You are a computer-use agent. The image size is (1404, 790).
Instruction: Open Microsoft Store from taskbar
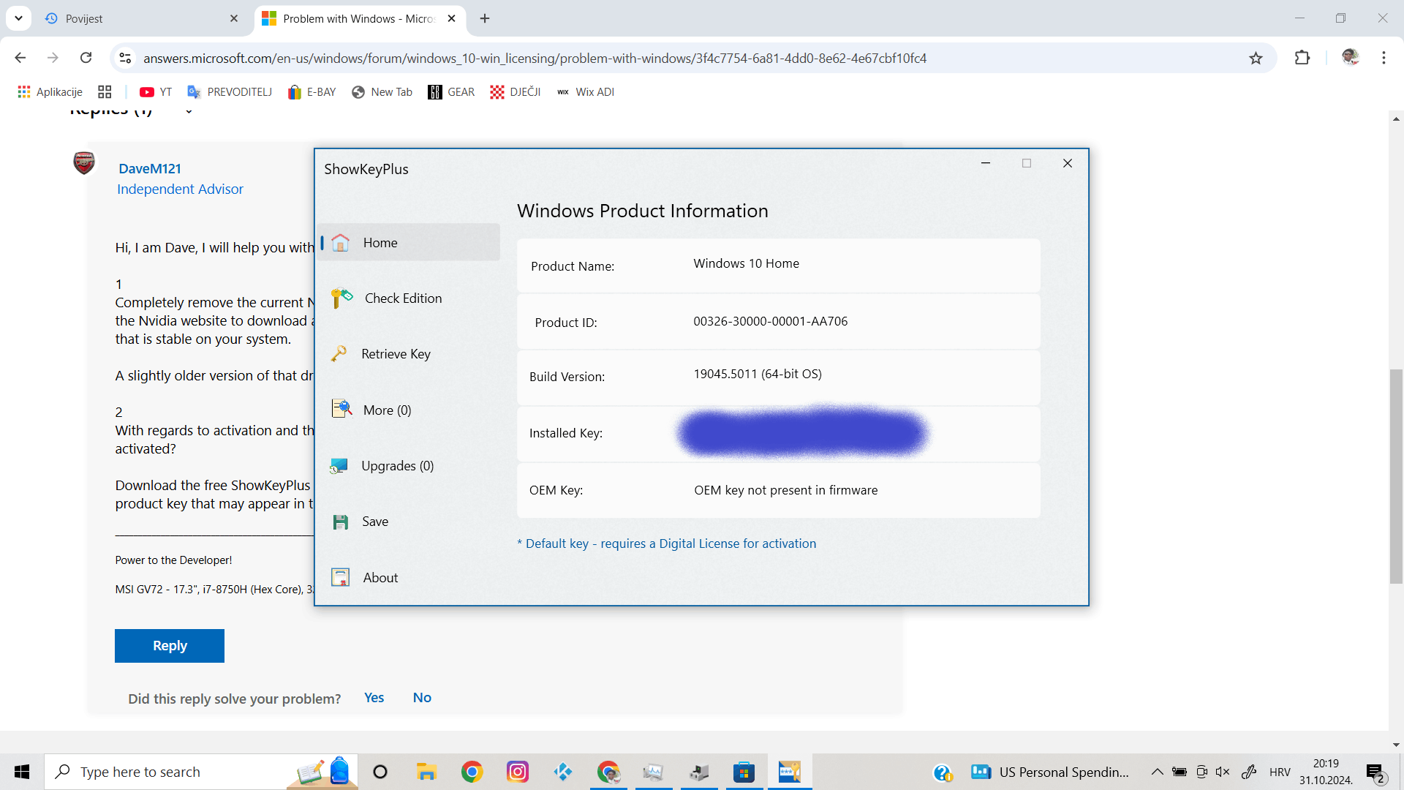tap(744, 772)
